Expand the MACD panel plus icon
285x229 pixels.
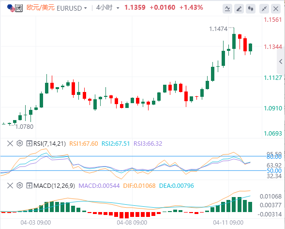[29, 186]
